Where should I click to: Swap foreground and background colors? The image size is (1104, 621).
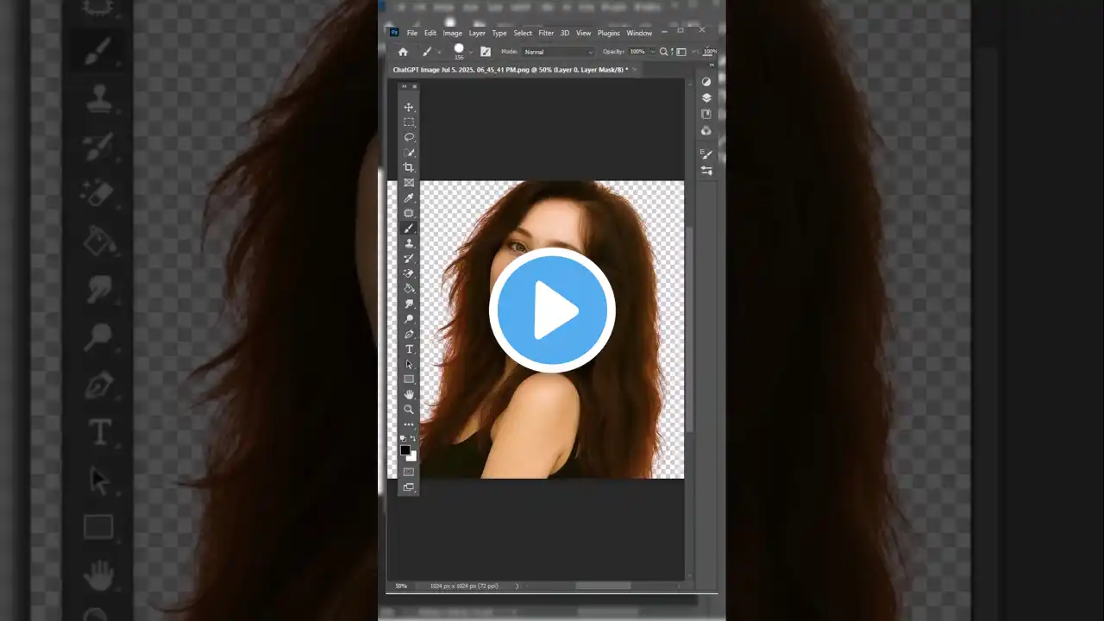click(x=415, y=438)
